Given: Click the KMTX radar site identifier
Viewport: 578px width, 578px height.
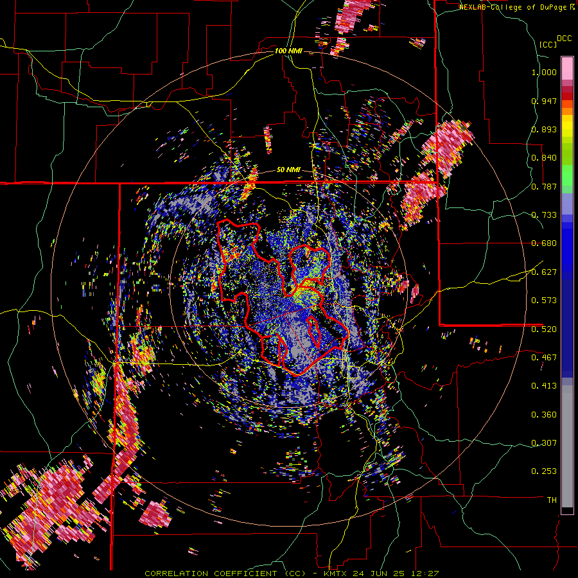Looking at the screenshot, I should click(336, 574).
